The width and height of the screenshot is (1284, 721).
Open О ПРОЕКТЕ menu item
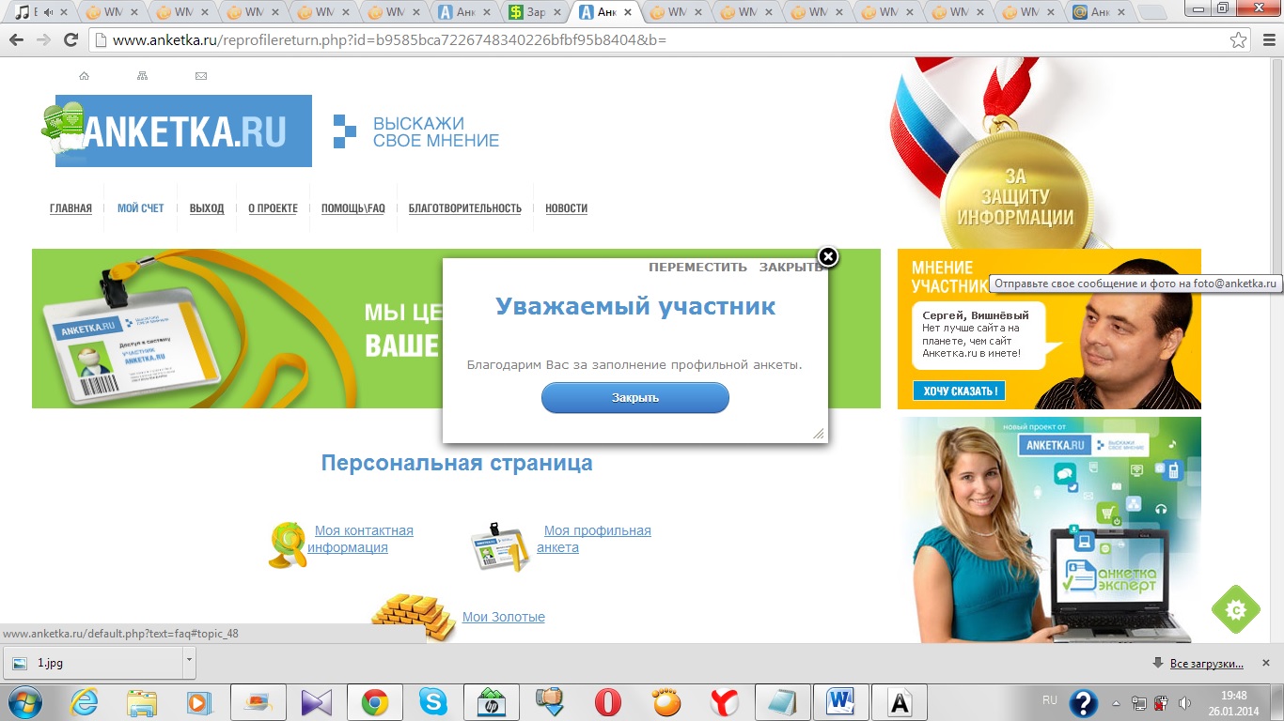pos(273,208)
